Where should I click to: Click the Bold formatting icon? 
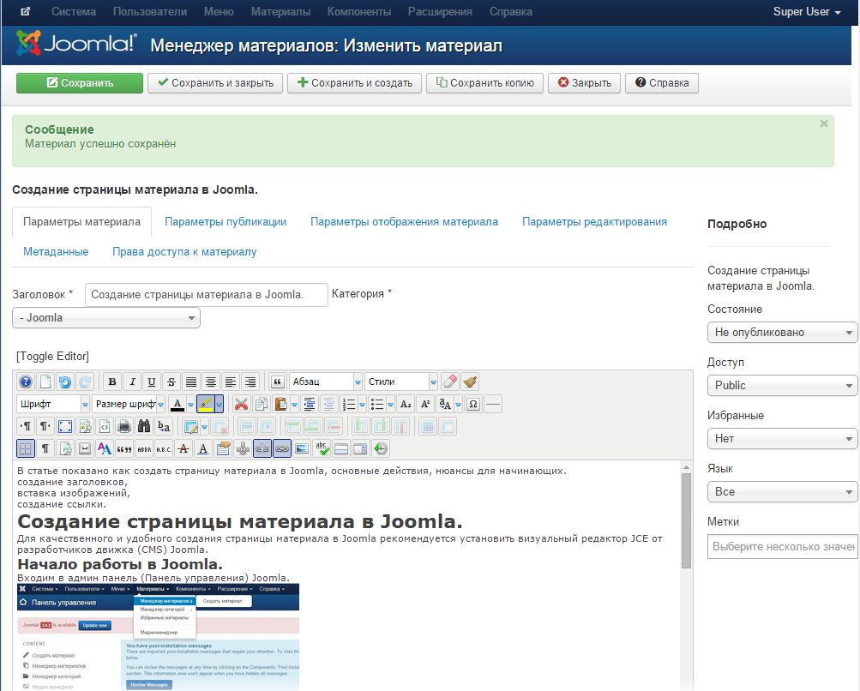pyautogui.click(x=111, y=382)
